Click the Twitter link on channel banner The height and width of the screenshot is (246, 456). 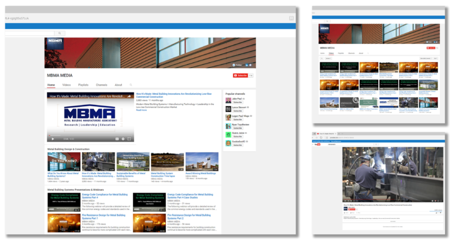237,65
